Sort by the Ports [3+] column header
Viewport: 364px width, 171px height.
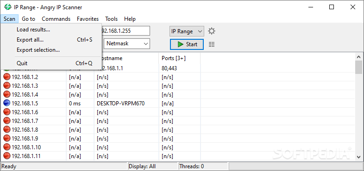tap(179, 58)
